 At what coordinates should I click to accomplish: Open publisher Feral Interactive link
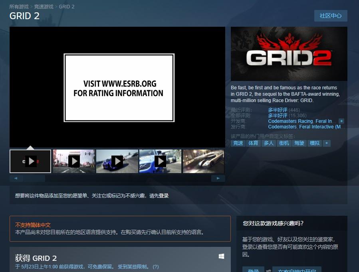320,127
